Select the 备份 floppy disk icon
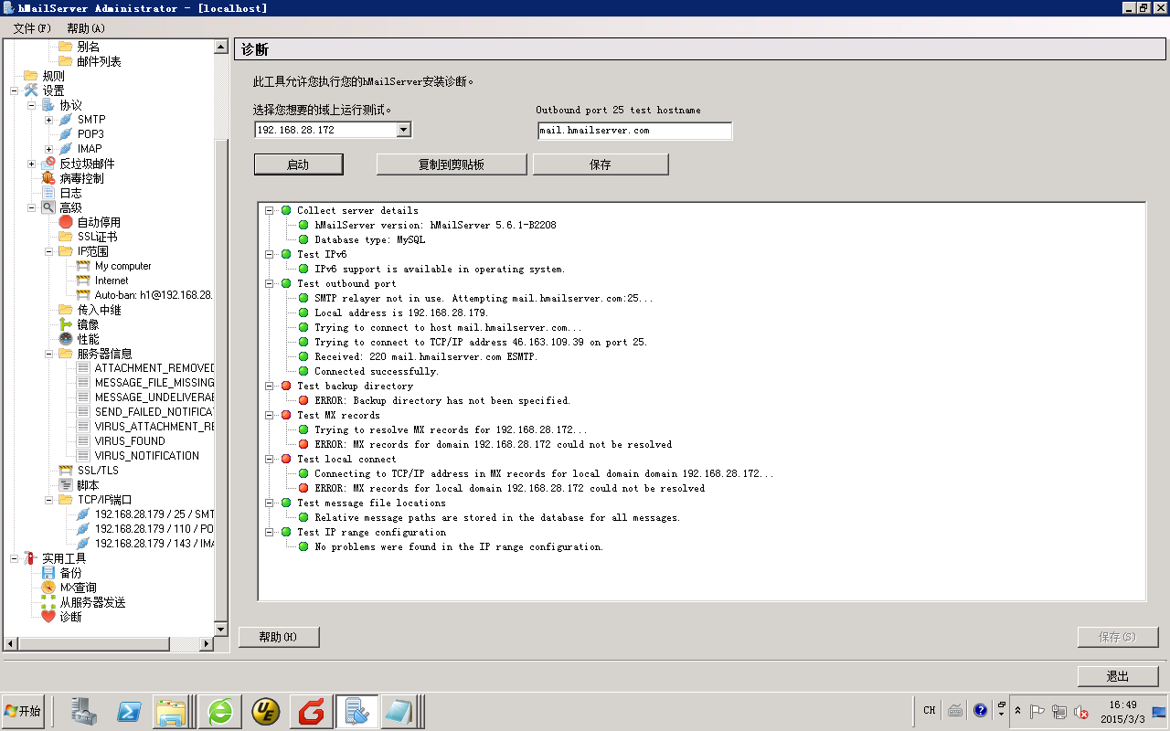This screenshot has width=1170, height=731. click(x=48, y=573)
